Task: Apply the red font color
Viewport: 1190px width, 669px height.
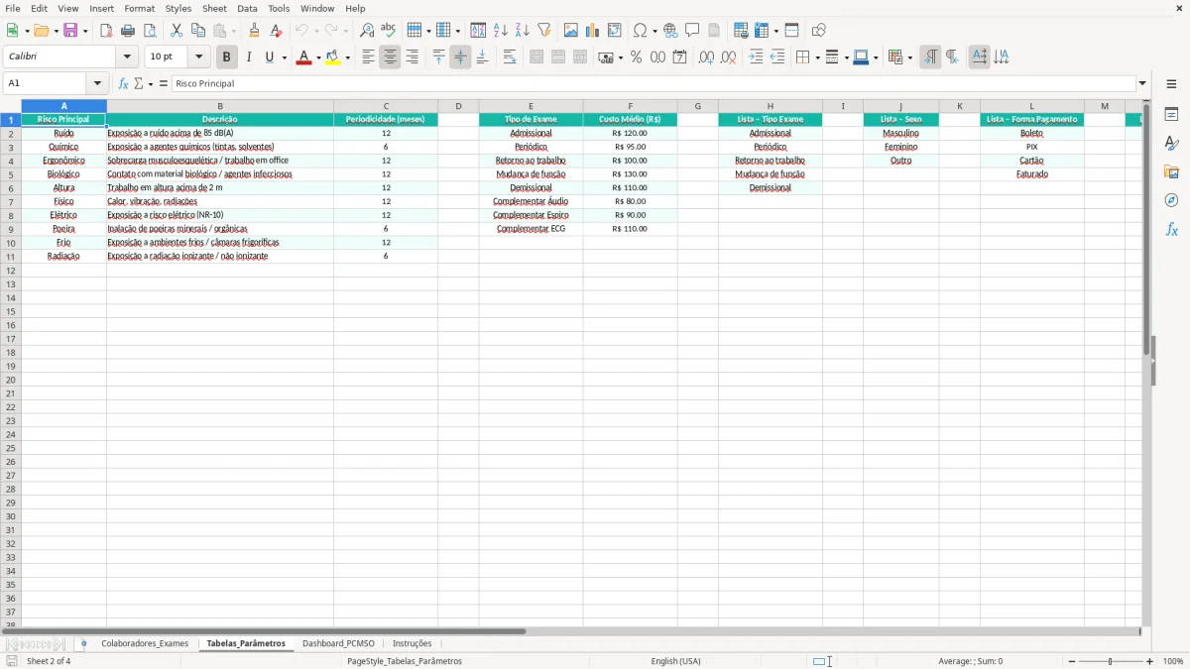Action: (x=303, y=57)
